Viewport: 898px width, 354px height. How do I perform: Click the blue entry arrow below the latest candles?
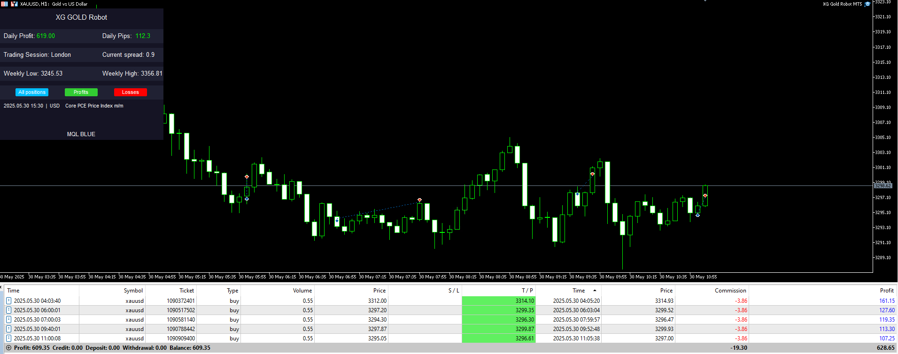[697, 215]
